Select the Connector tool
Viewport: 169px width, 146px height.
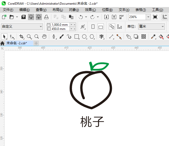[119, 37]
